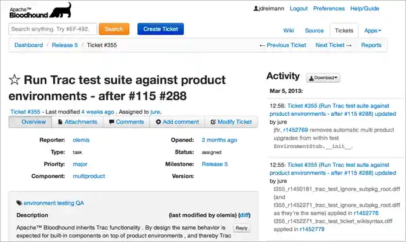The width and height of the screenshot is (406, 242).
Task: Open Preferences
Action: tap(329, 9)
